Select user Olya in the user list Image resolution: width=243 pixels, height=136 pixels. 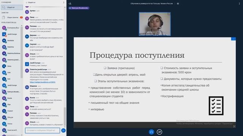click(11, 105)
